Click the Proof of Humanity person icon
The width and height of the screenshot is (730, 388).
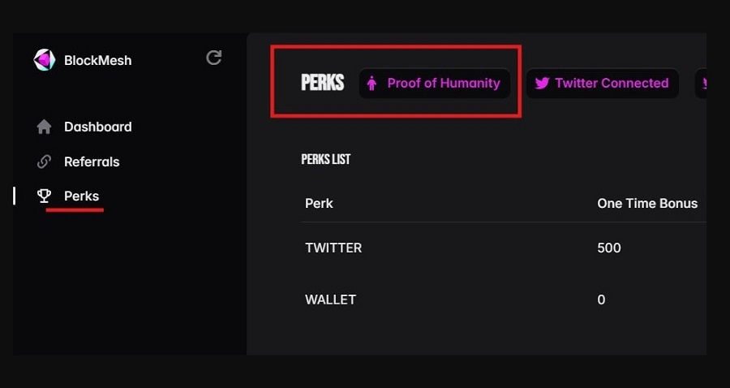(371, 84)
